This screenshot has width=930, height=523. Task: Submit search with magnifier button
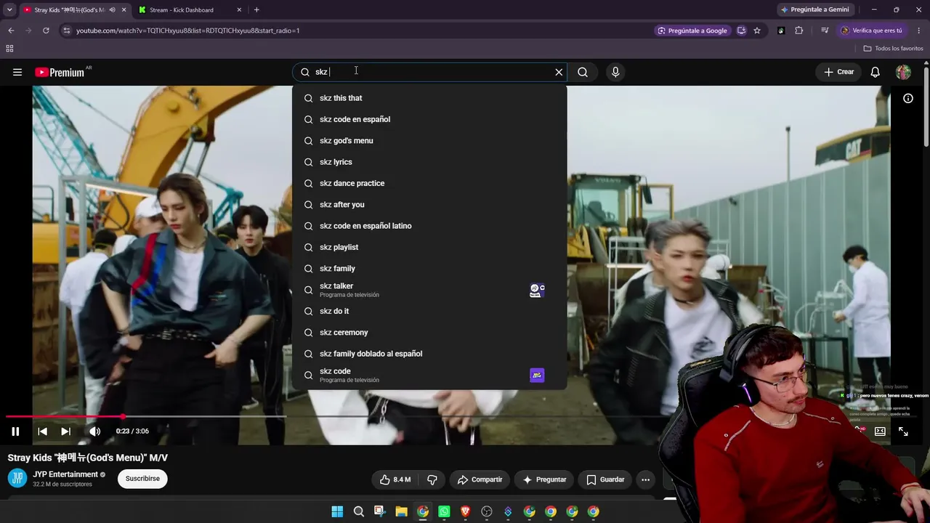[x=583, y=72]
